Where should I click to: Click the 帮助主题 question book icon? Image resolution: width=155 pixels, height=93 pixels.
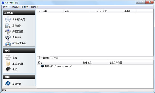(8, 84)
